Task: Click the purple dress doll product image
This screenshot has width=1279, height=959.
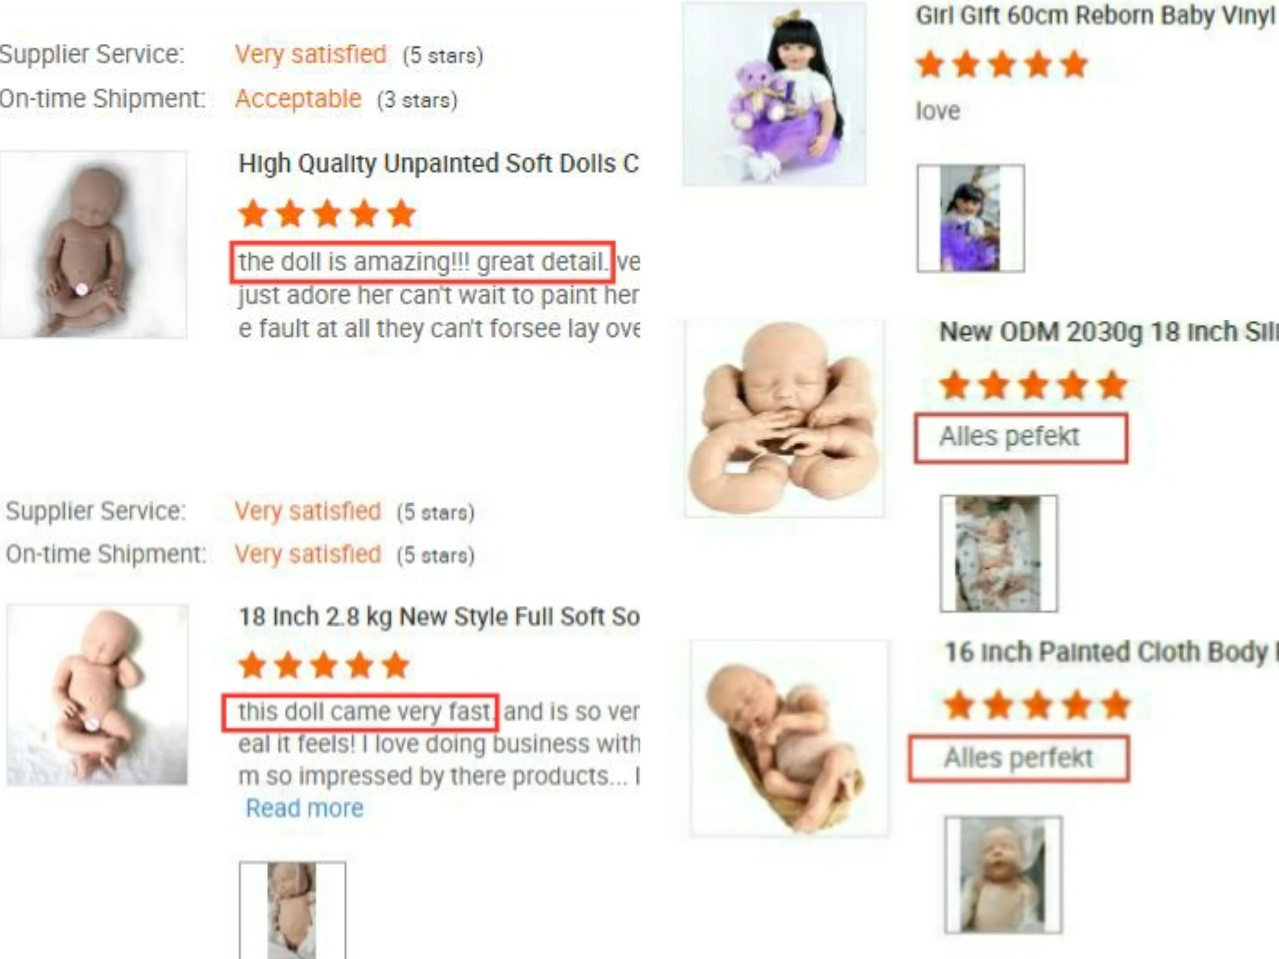Action: pos(774,94)
